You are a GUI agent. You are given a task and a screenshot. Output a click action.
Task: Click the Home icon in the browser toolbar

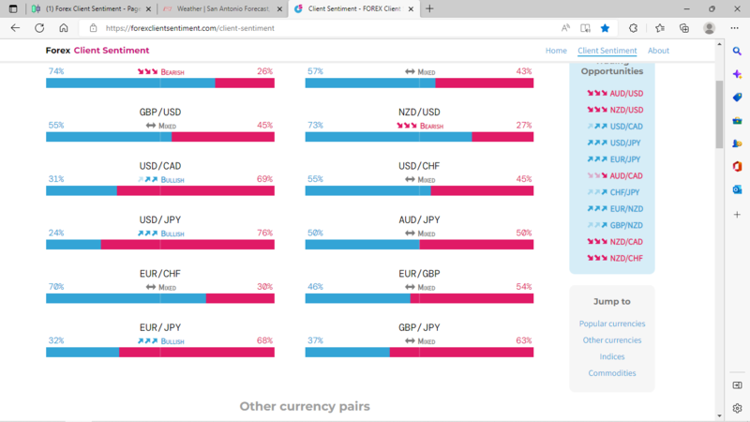[64, 28]
